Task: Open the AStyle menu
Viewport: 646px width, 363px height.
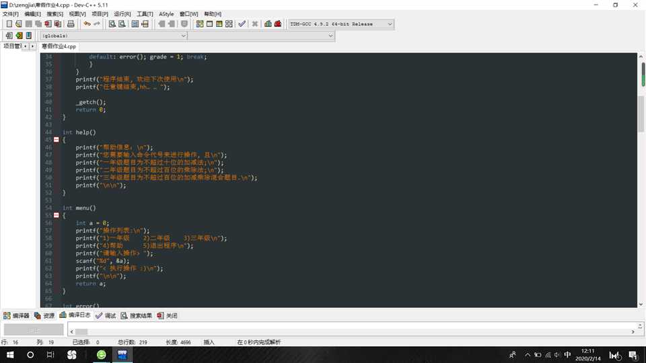Action: (166, 13)
